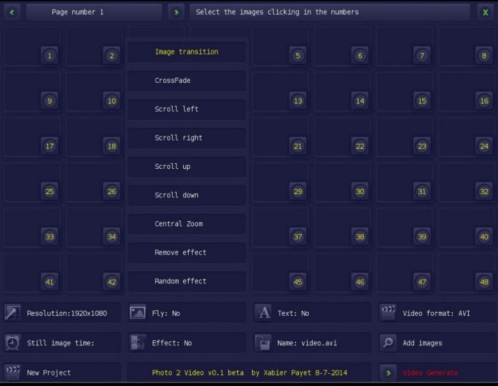Image resolution: width=498 pixels, height=386 pixels.
Task: Click the Name save-file icon
Action: [263, 343]
